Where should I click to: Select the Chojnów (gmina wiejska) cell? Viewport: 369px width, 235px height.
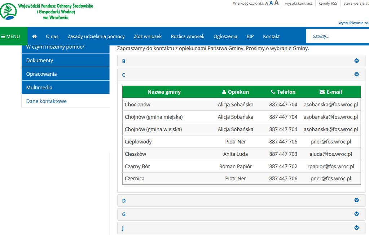click(153, 129)
